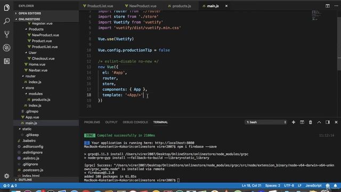Open the Manage gear menu
The width and height of the screenshot is (341, 192).
[x=6, y=176]
